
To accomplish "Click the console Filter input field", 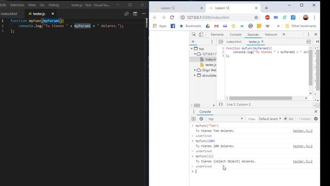I will [252, 119].
